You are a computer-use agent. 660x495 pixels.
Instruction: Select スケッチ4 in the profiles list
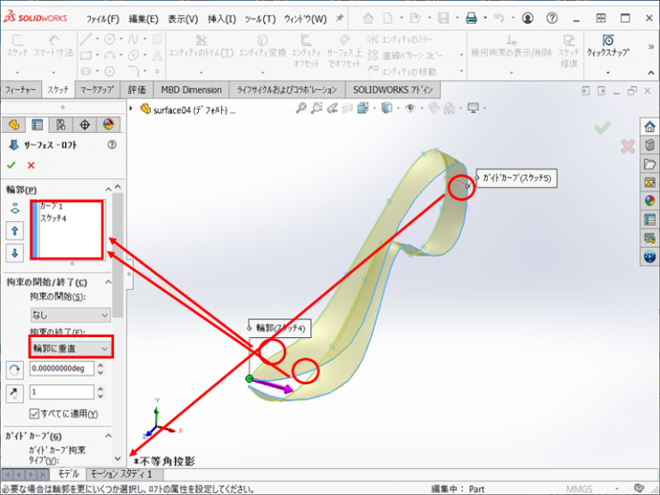(54, 218)
